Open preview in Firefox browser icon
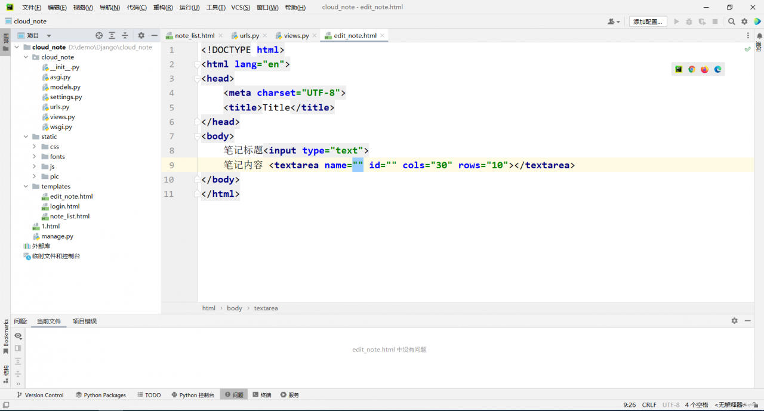This screenshot has height=411, width=764. tap(705, 69)
